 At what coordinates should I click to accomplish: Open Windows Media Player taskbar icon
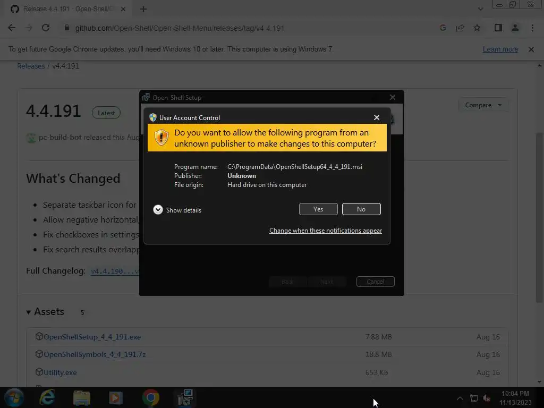[x=116, y=398]
